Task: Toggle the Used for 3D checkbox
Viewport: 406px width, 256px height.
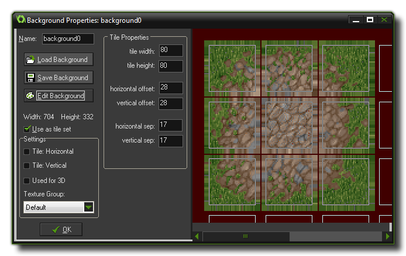Action: pyautogui.click(x=26, y=181)
